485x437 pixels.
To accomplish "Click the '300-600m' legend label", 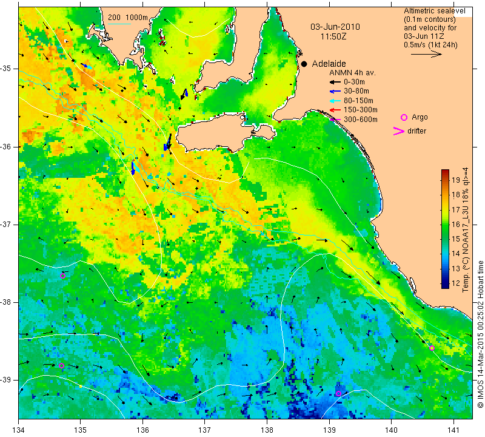I will (361, 120).
